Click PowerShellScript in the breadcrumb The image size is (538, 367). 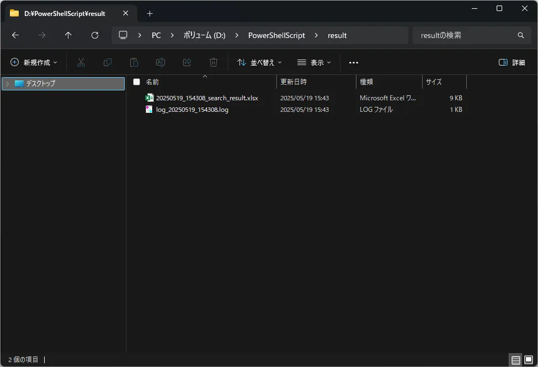pyautogui.click(x=276, y=35)
